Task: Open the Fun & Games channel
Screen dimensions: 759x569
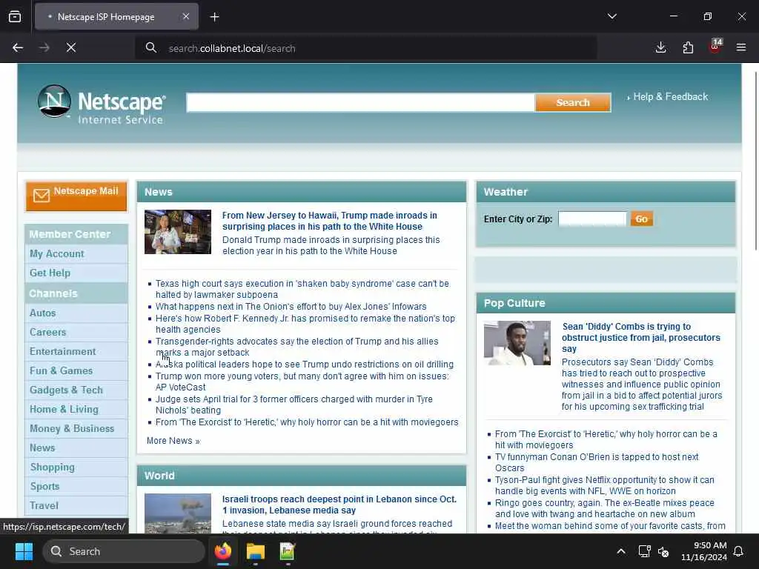Action: (61, 371)
